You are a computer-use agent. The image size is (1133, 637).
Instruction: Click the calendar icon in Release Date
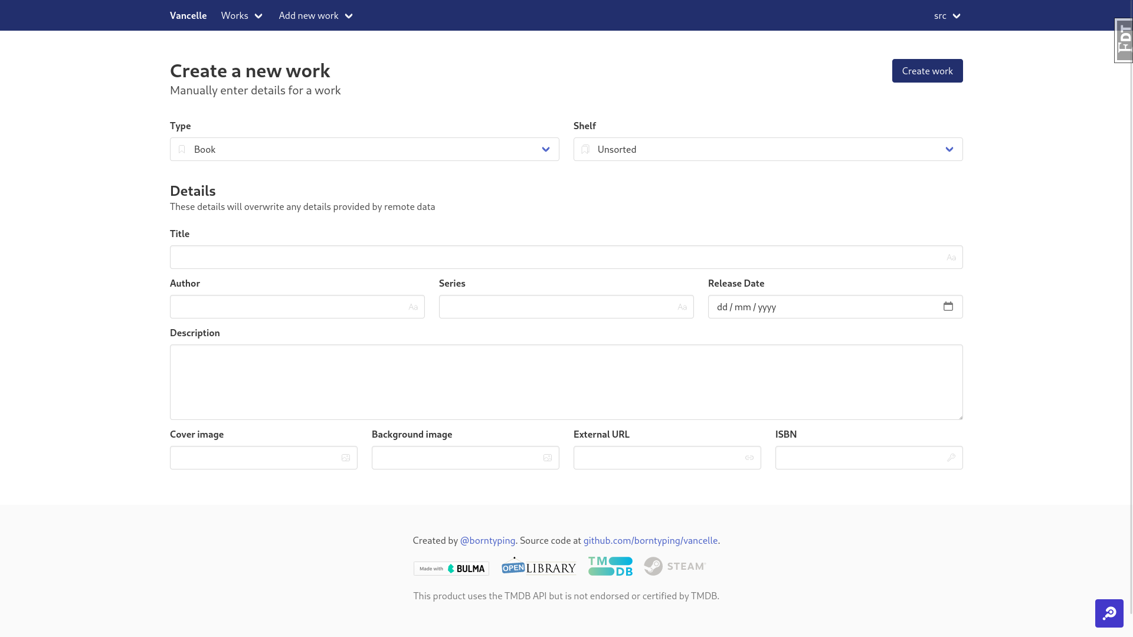pos(948,306)
